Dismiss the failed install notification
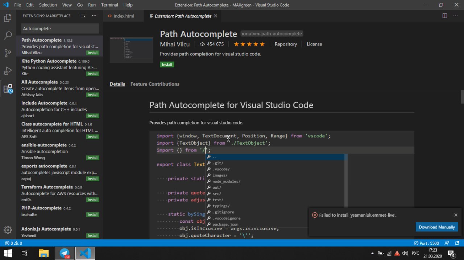 (456, 215)
